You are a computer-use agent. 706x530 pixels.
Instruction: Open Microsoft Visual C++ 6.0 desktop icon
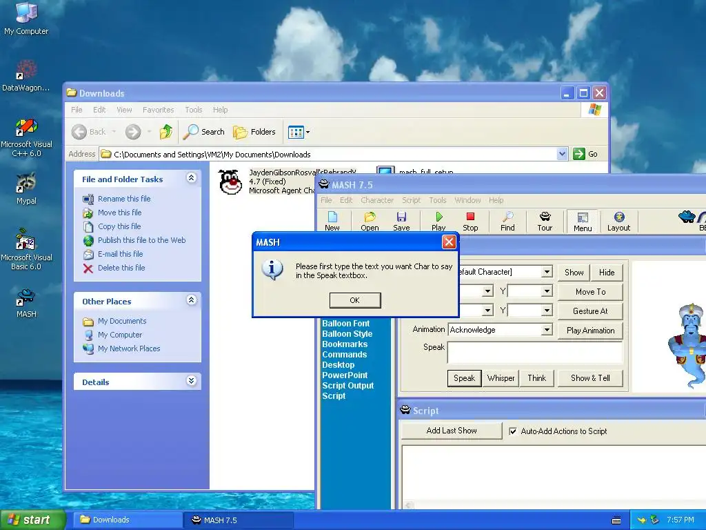tap(26, 138)
